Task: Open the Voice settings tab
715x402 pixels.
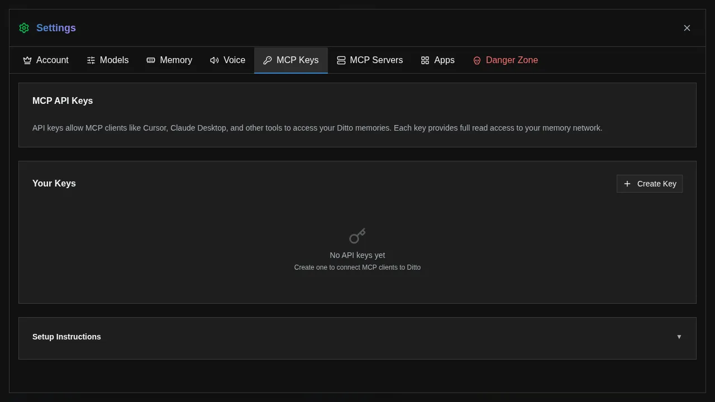Action: 227,60
